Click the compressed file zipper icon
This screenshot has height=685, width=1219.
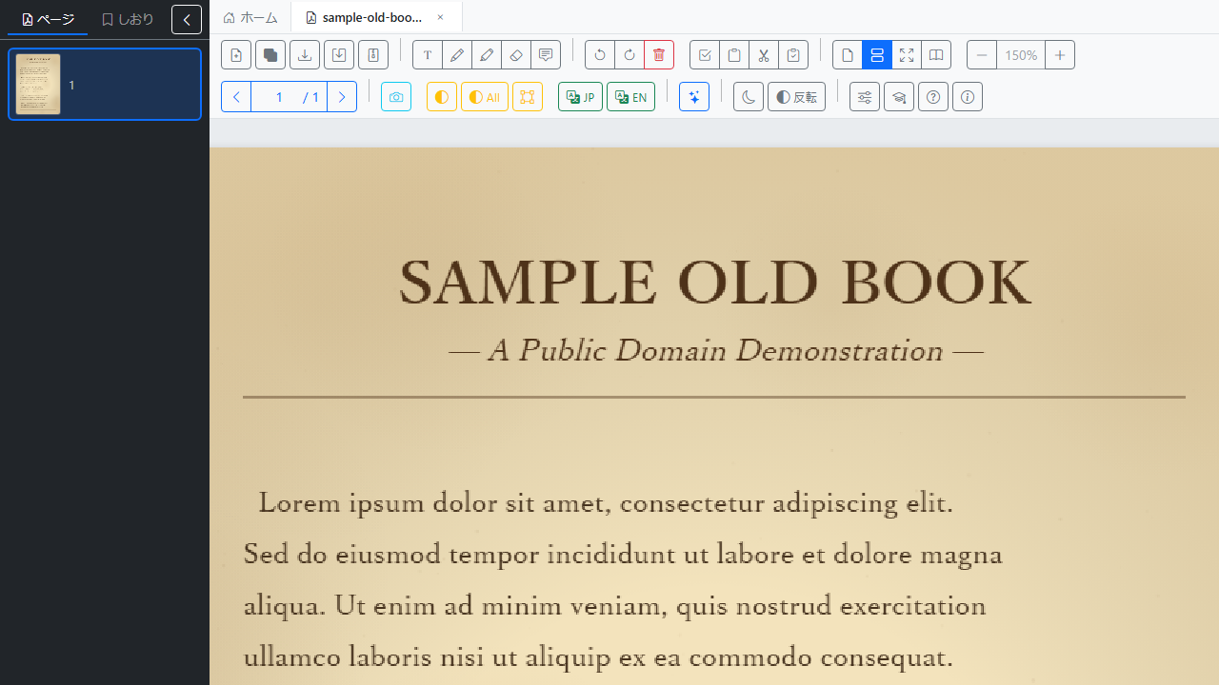click(373, 55)
